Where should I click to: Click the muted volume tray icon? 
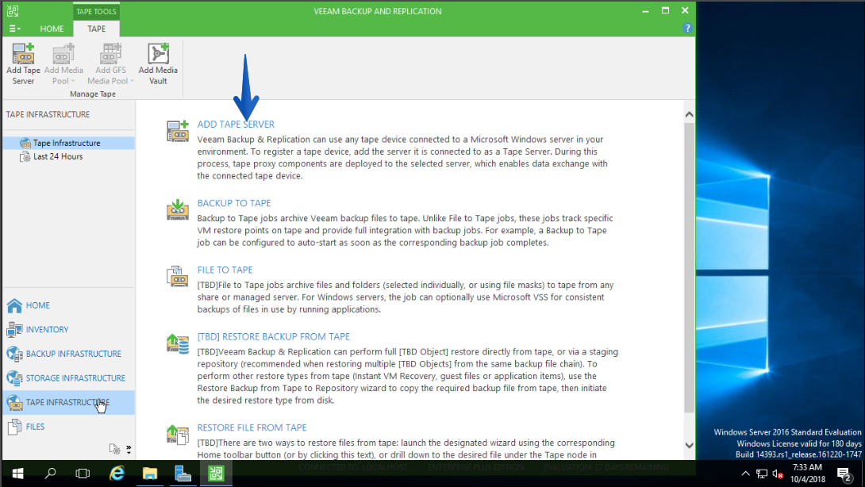pos(778,474)
